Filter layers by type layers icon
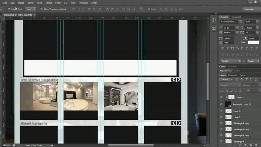 [246, 80]
